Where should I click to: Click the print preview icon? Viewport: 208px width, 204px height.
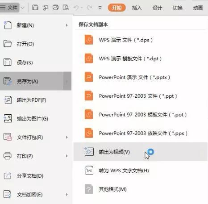point(66,8)
